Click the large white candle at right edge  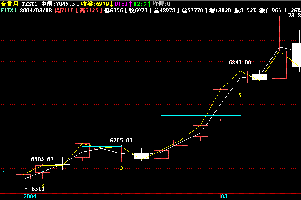(296, 55)
